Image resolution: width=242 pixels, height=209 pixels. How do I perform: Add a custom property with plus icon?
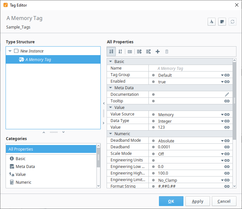click(x=158, y=52)
